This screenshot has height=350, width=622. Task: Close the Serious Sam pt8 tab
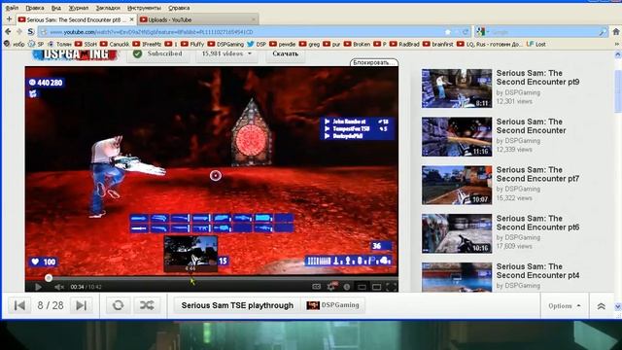[x=132, y=19]
